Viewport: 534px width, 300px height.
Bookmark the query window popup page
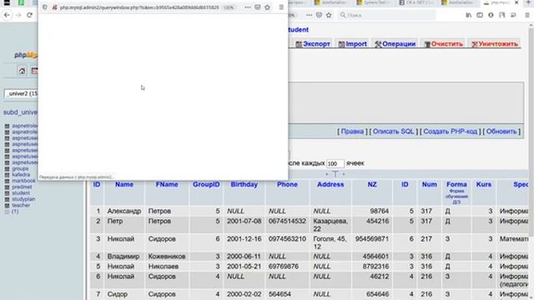268,7
